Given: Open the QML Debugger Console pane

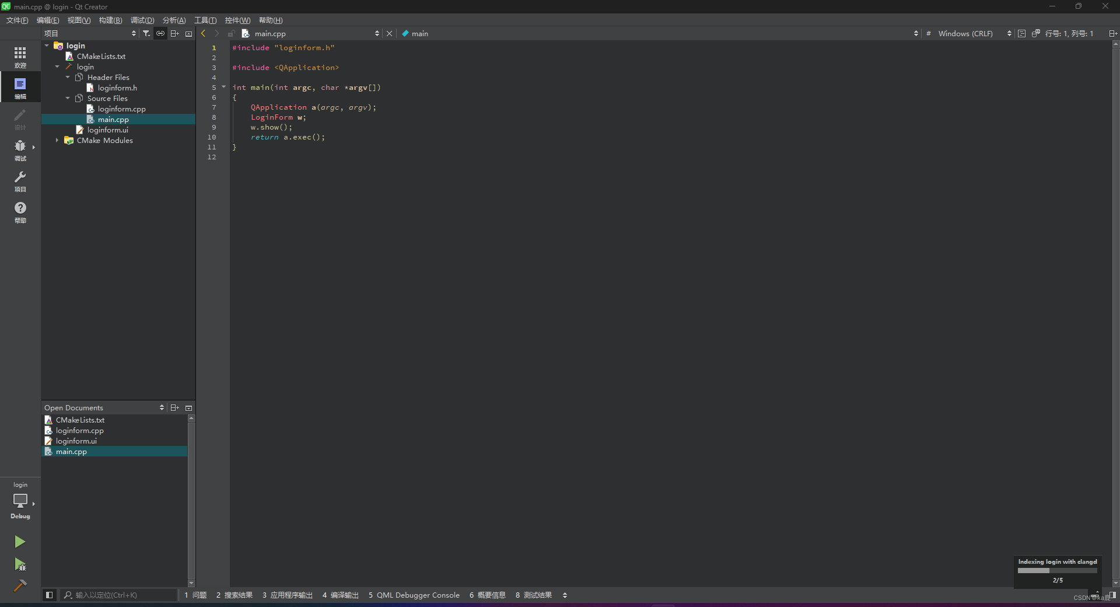Looking at the screenshot, I should point(414,595).
